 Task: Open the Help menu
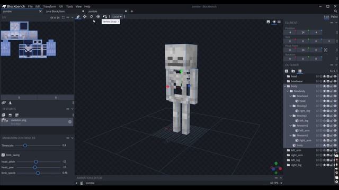(87, 6)
